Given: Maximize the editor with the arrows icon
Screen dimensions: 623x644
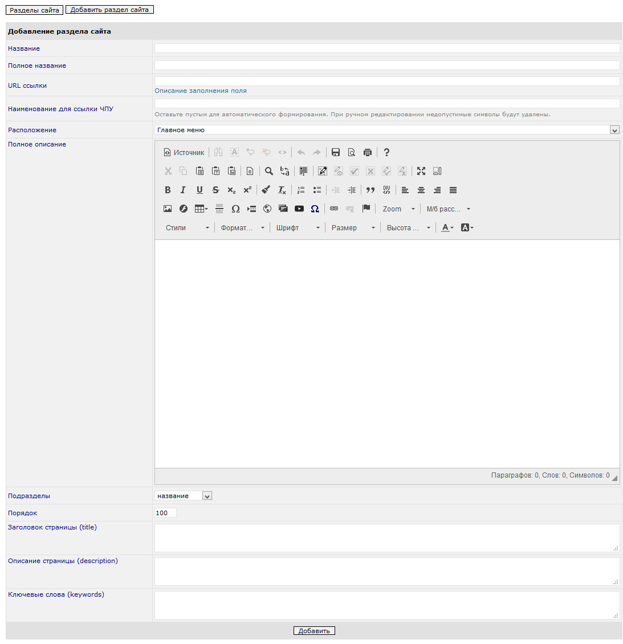Looking at the screenshot, I should click(421, 171).
